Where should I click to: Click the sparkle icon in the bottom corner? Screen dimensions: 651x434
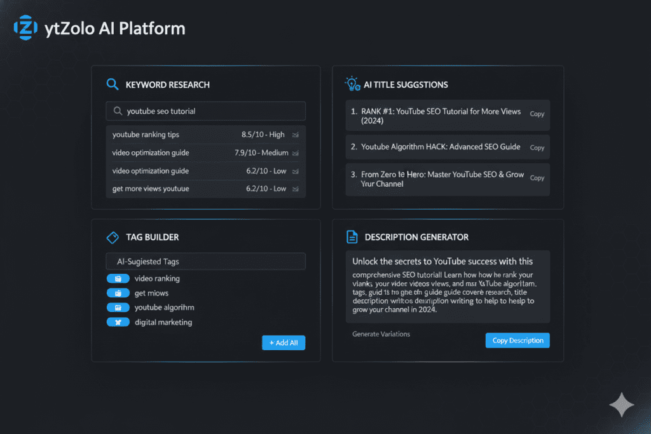point(622,405)
